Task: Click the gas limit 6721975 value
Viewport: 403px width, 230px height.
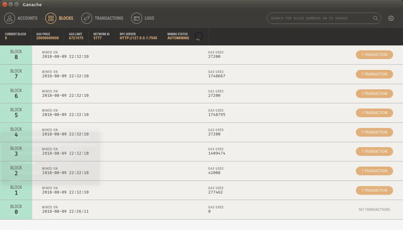Action: tap(76, 38)
